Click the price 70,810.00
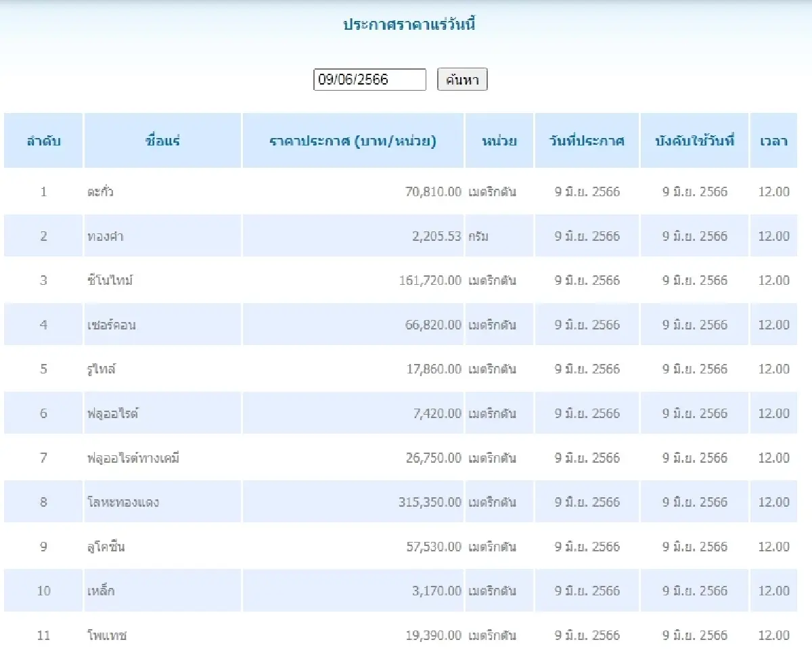Image resolution: width=812 pixels, height=663 pixels. 433,191
